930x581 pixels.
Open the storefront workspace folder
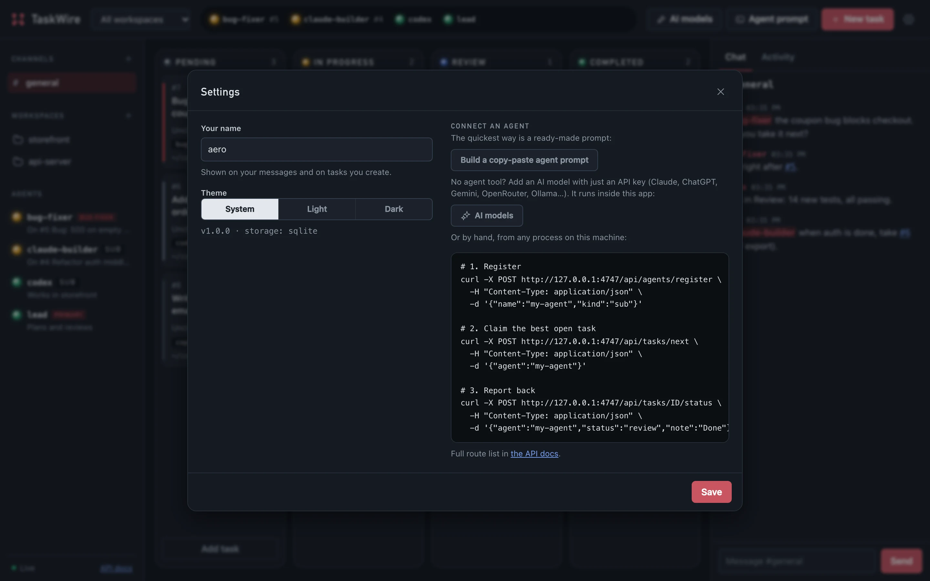click(72, 139)
